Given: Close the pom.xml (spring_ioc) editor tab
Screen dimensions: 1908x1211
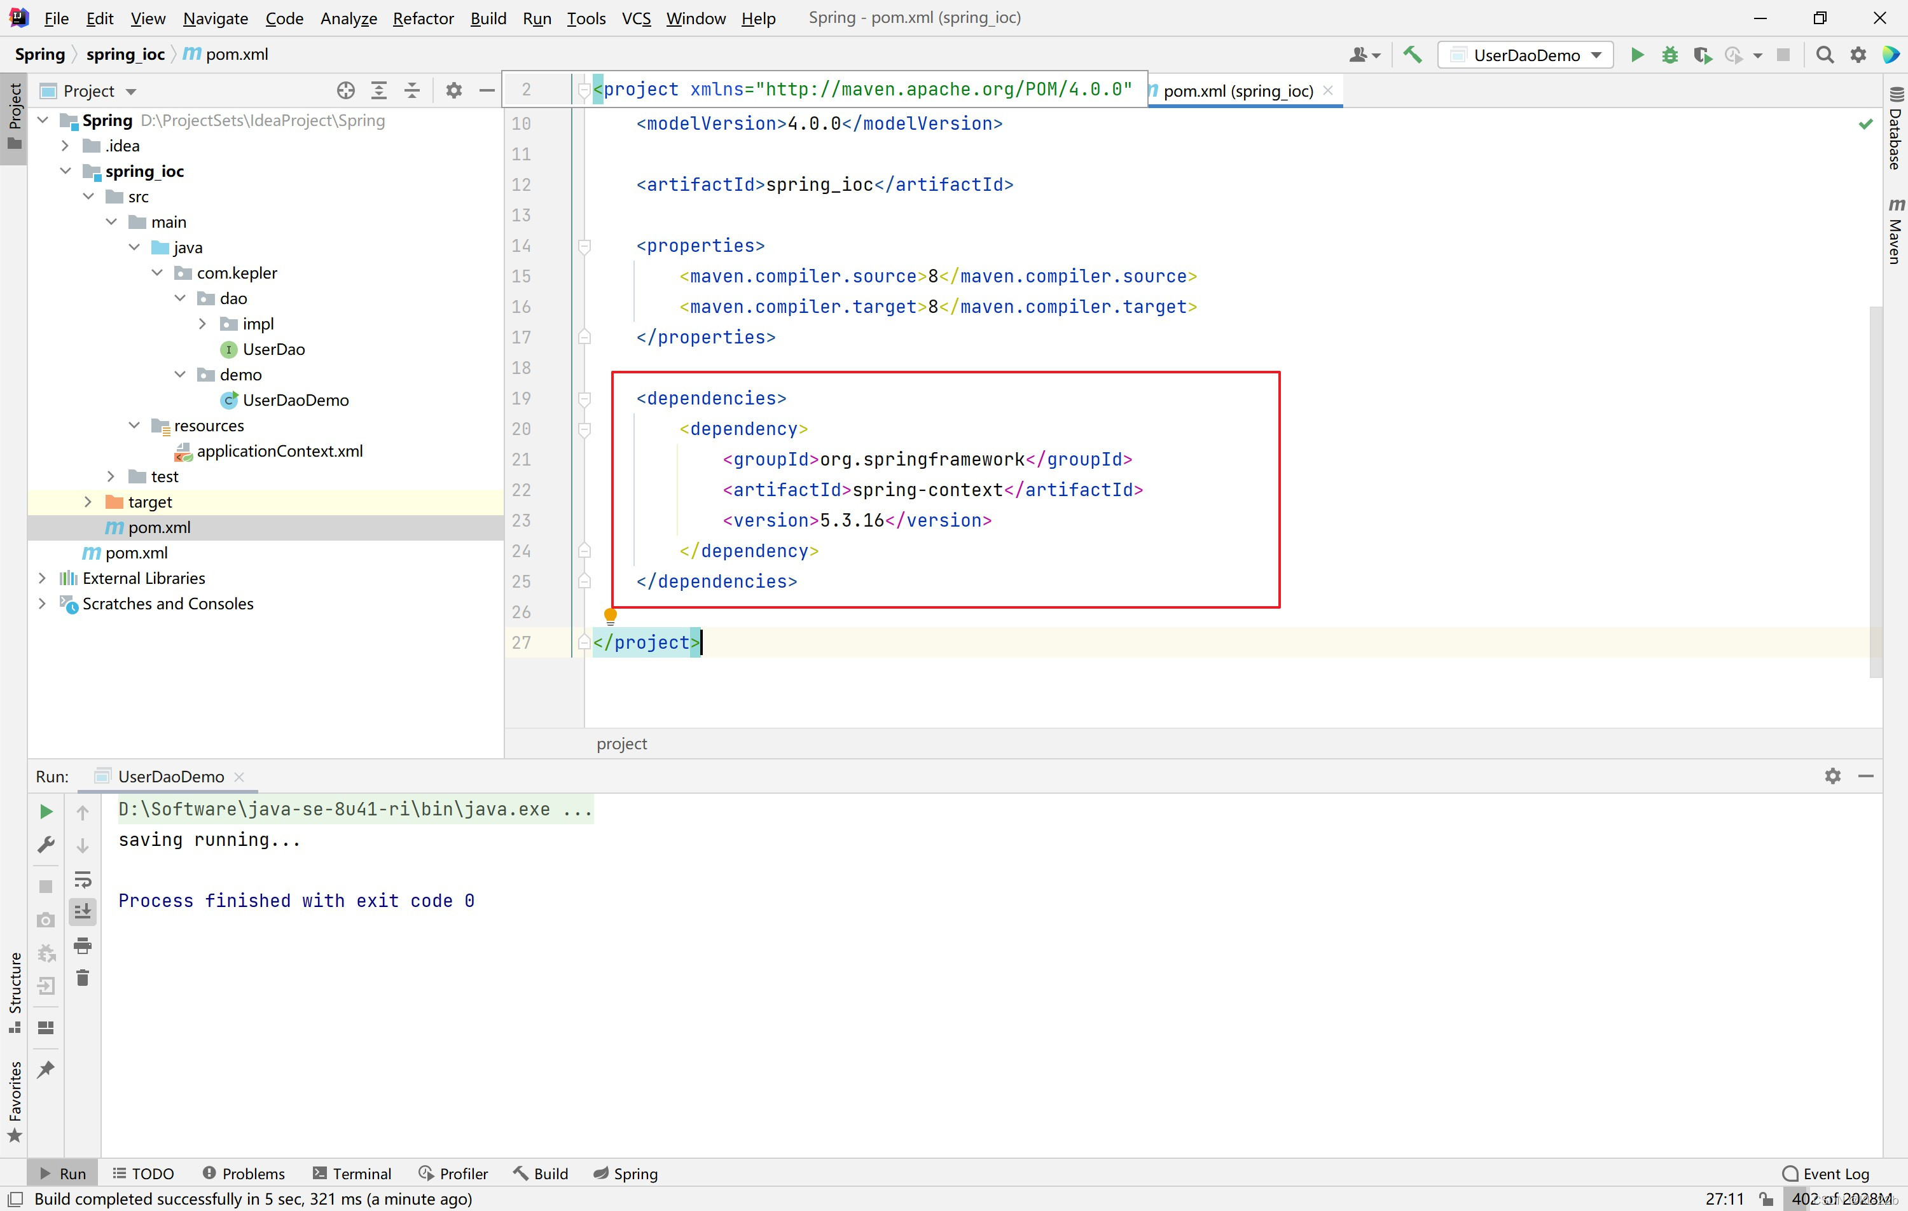Looking at the screenshot, I should tap(1329, 90).
